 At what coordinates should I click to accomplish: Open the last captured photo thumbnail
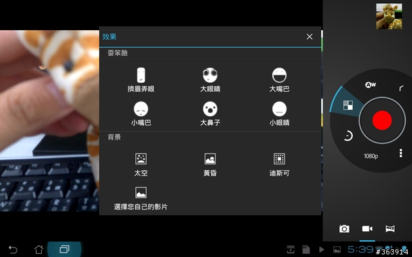click(389, 16)
